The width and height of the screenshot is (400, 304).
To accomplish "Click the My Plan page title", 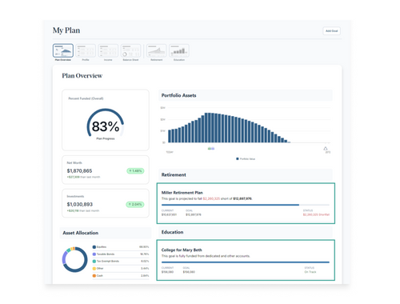I will (66, 30).
